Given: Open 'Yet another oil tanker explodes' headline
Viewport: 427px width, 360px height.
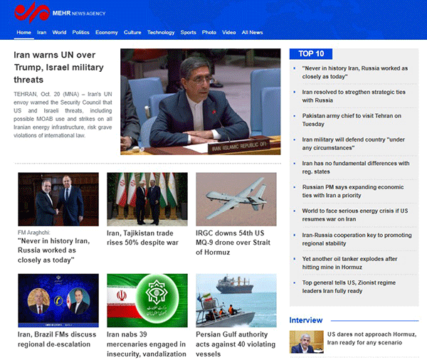Looking at the screenshot, I should pos(349,263).
